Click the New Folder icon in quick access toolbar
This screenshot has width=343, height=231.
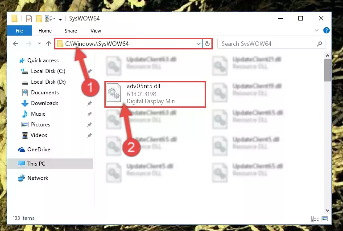[39, 19]
